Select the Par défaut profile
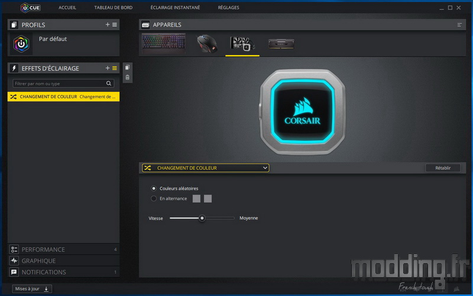 coord(63,44)
